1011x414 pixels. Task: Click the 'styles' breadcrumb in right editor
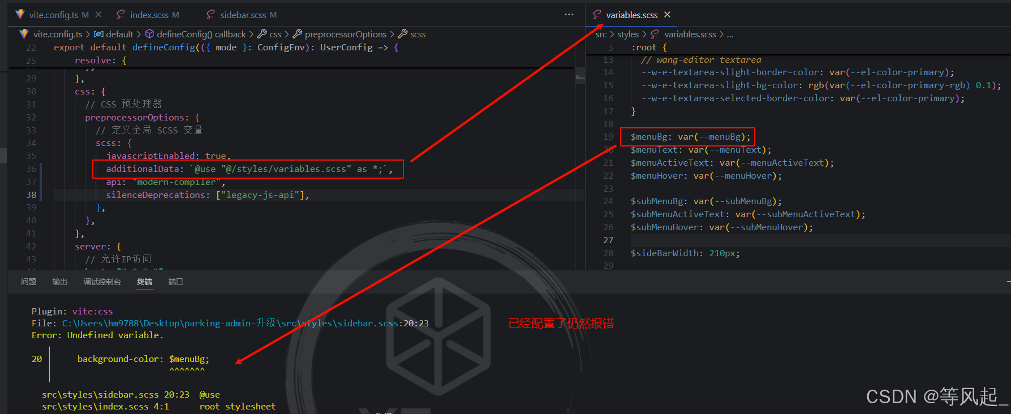tap(628, 34)
